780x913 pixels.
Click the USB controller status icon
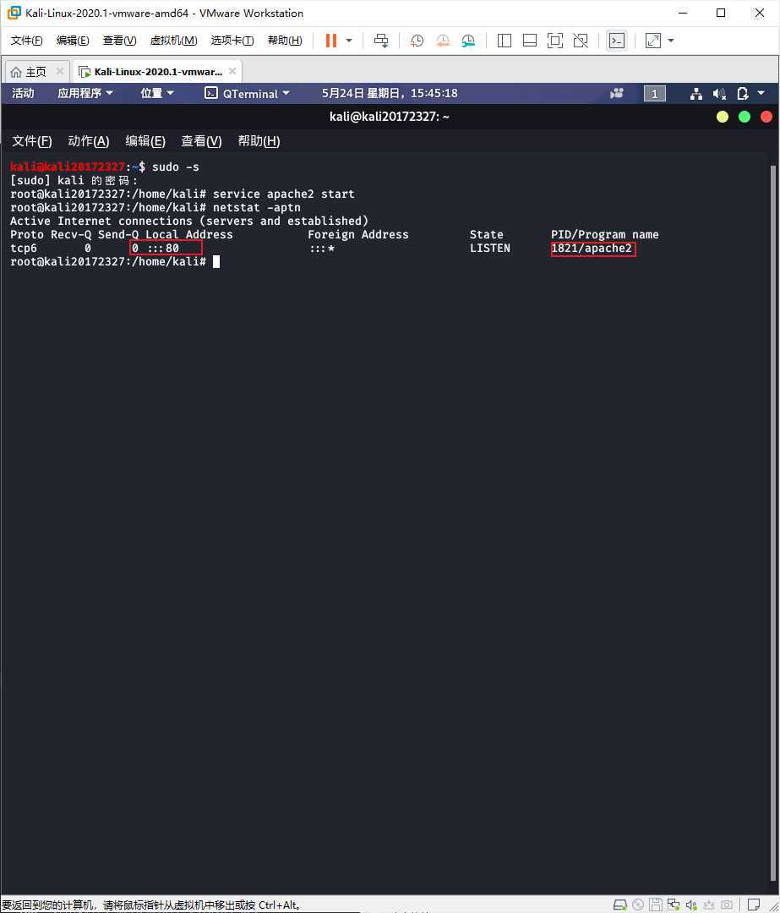click(709, 905)
